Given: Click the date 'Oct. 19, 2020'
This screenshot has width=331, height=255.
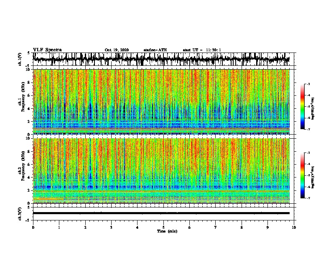Looking at the screenshot, I should [x=117, y=50].
